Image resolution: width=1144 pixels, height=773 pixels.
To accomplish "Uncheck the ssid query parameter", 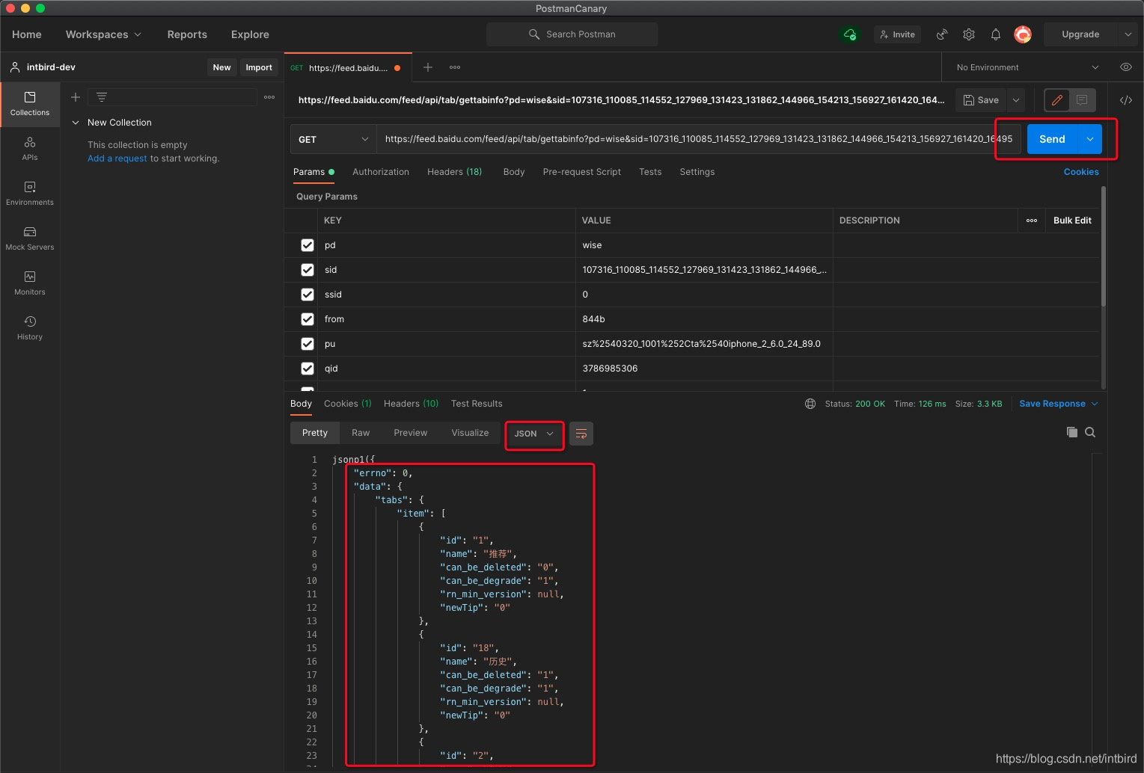I will click(307, 295).
